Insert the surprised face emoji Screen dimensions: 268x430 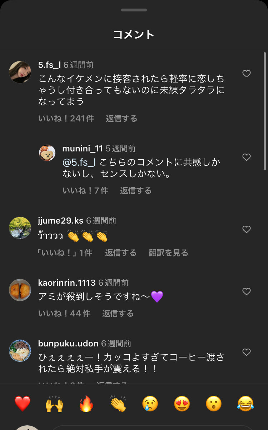tap(214, 404)
